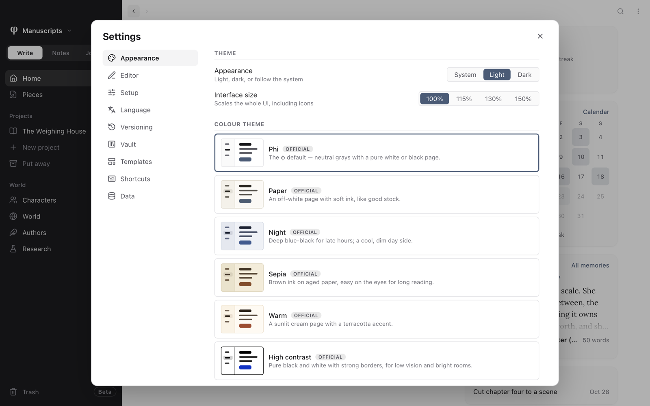Click the Setup sliders icon

pos(112,93)
